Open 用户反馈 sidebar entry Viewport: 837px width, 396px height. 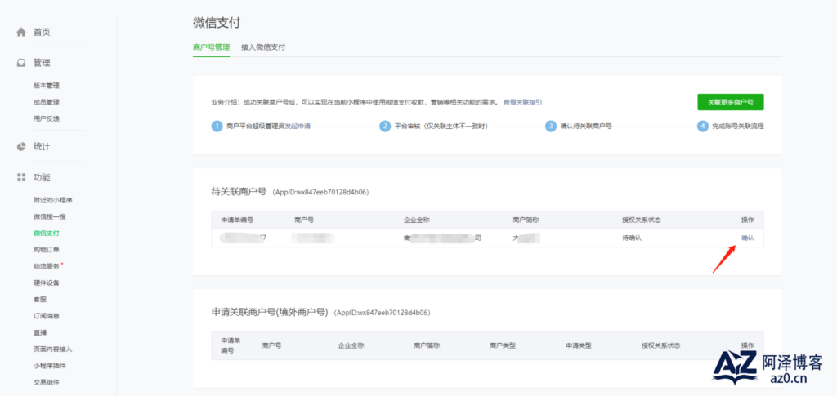[x=47, y=118]
